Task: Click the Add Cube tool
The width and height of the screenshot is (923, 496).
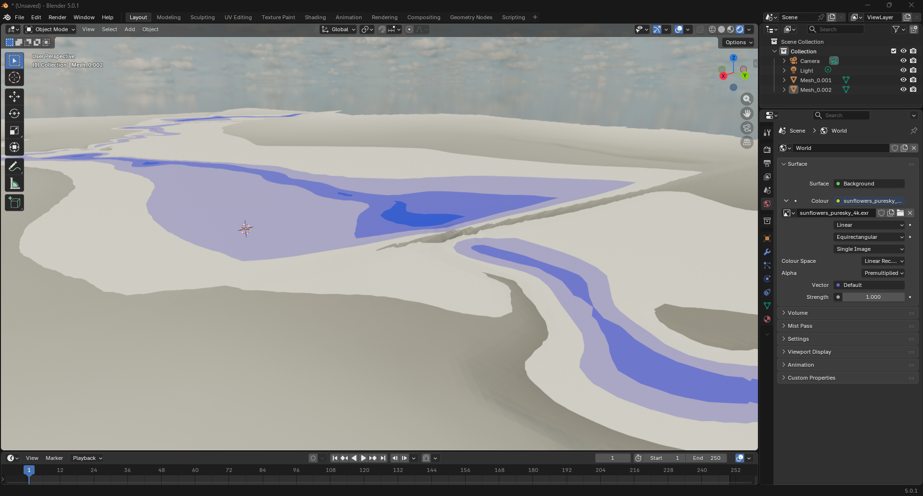Action: click(x=14, y=203)
